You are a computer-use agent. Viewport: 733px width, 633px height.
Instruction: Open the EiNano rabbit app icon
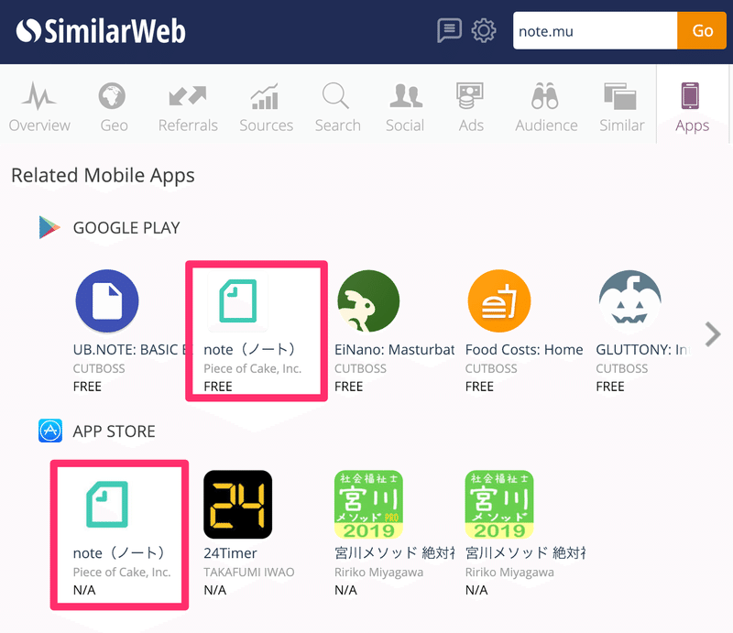(368, 300)
